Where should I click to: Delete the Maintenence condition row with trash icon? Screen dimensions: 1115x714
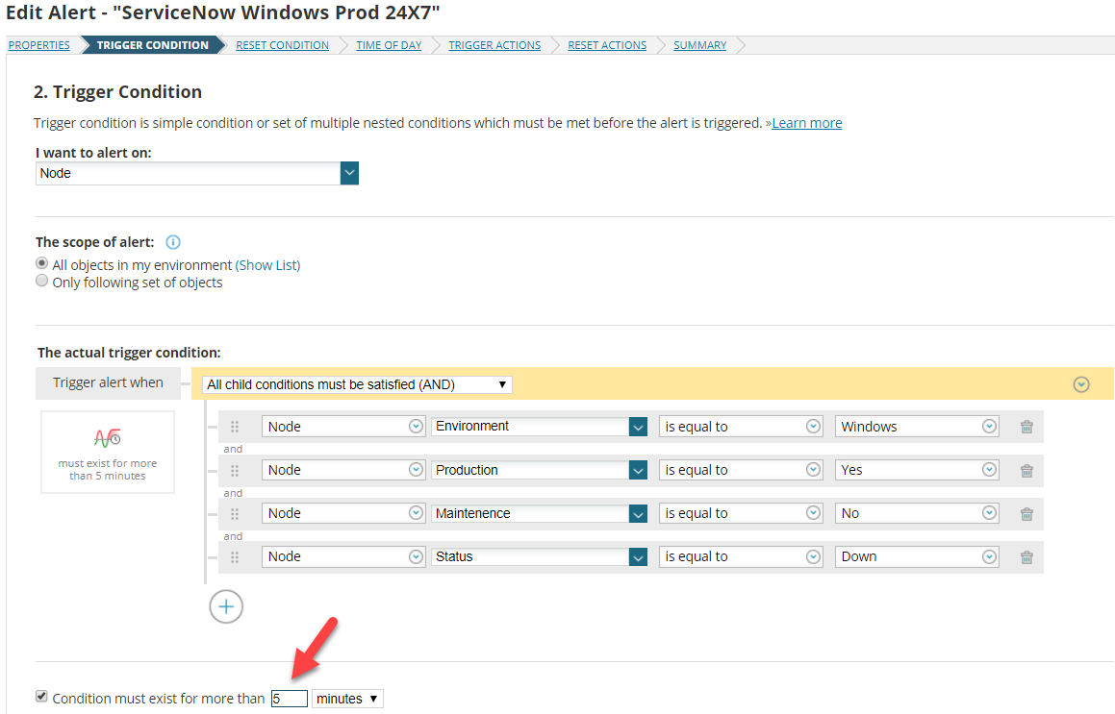1026,514
